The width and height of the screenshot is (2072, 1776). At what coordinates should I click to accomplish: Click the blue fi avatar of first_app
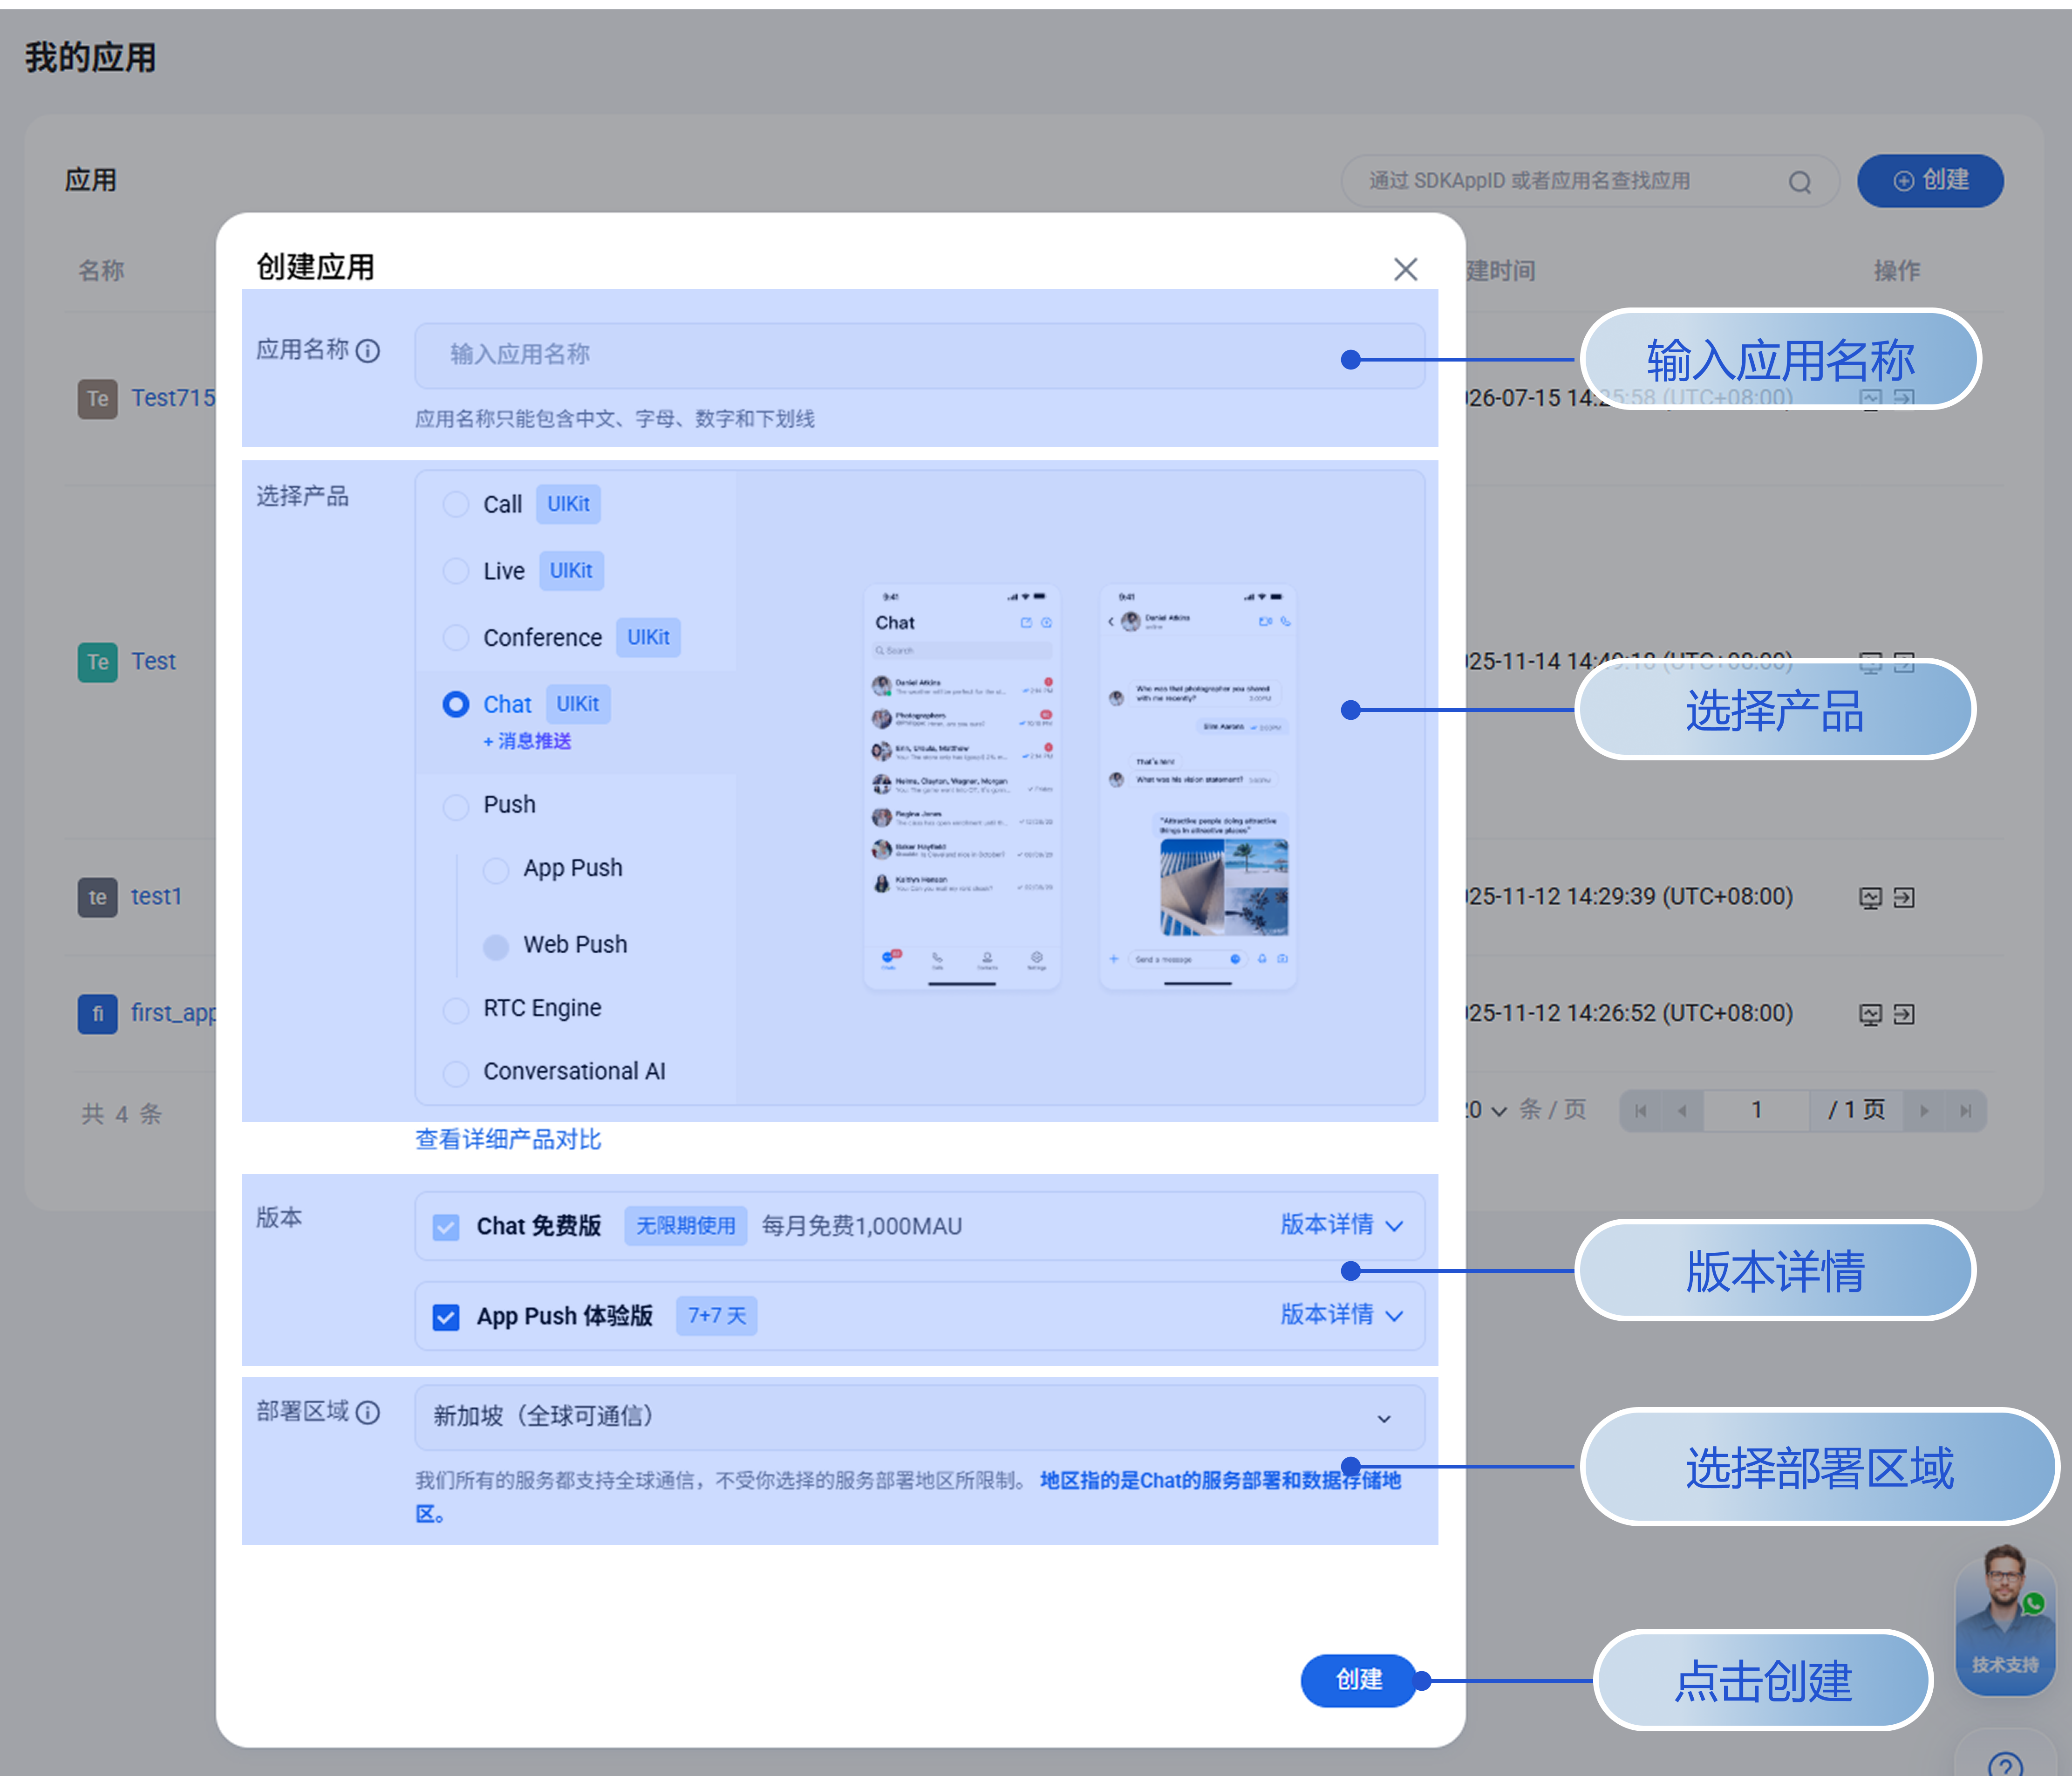[x=97, y=1014]
